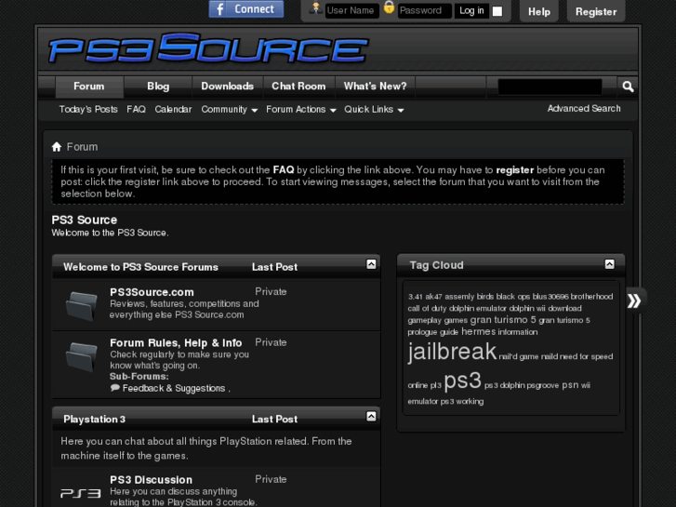
Task: Click the home icon beside Forum breadcrumb
Action: click(57, 147)
